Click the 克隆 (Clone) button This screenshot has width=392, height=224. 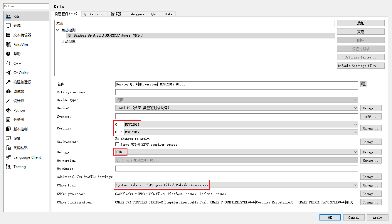[x=361, y=31]
